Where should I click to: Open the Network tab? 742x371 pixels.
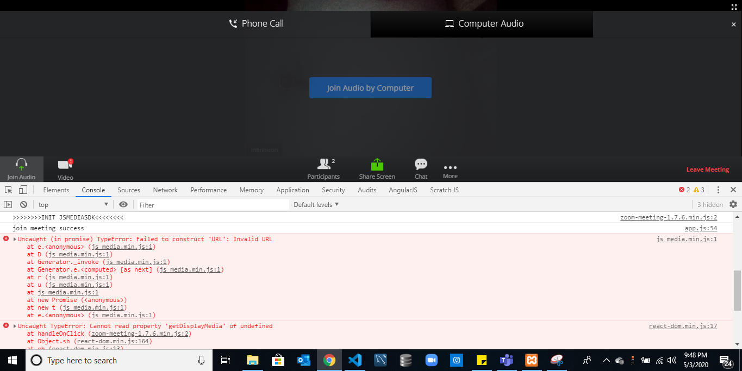coord(165,190)
